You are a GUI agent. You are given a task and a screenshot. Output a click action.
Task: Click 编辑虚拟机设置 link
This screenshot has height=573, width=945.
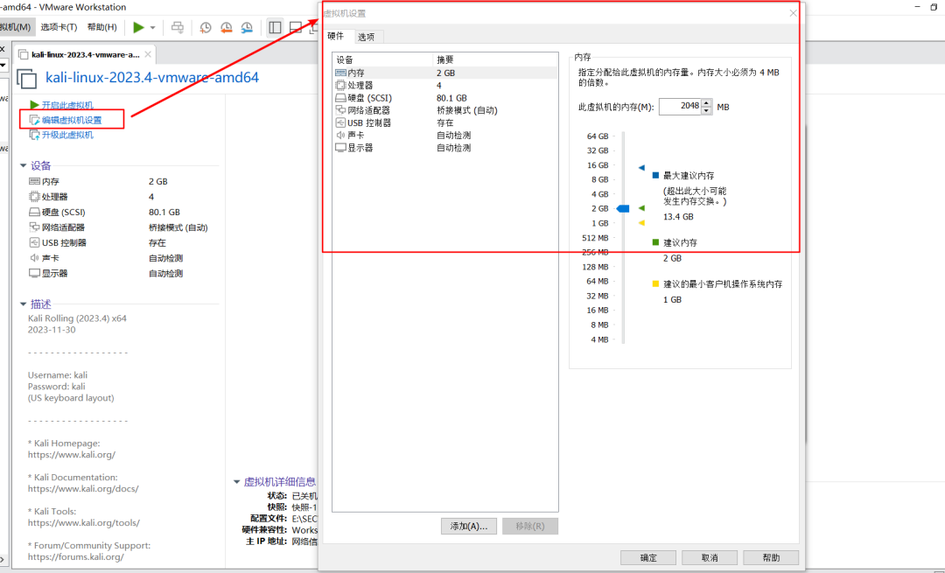(x=72, y=120)
